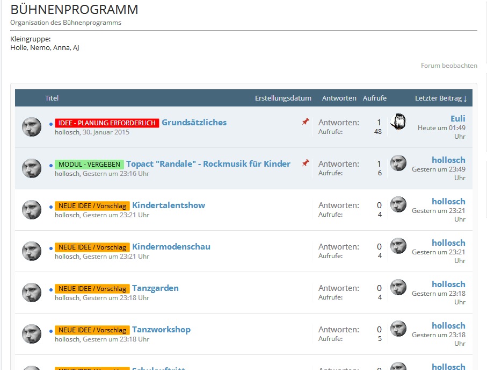Open Euli's profile from last post
The width and height of the screenshot is (487, 370).
[458, 118]
